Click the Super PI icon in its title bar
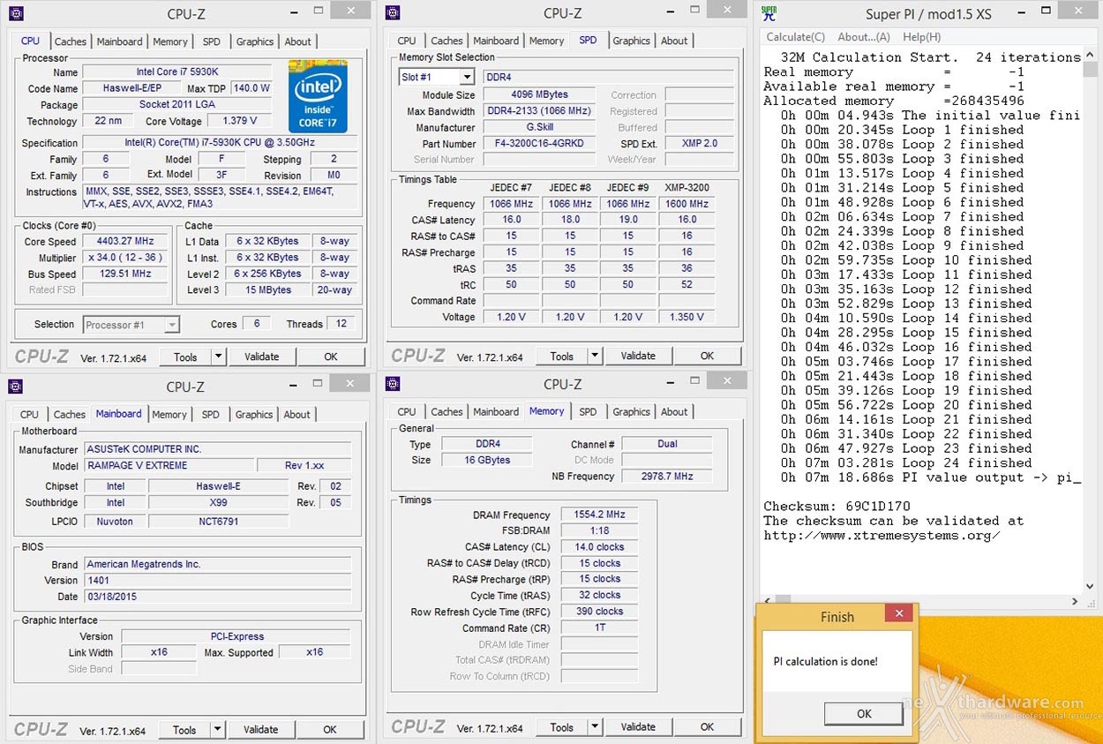The height and width of the screenshot is (744, 1103). [769, 13]
